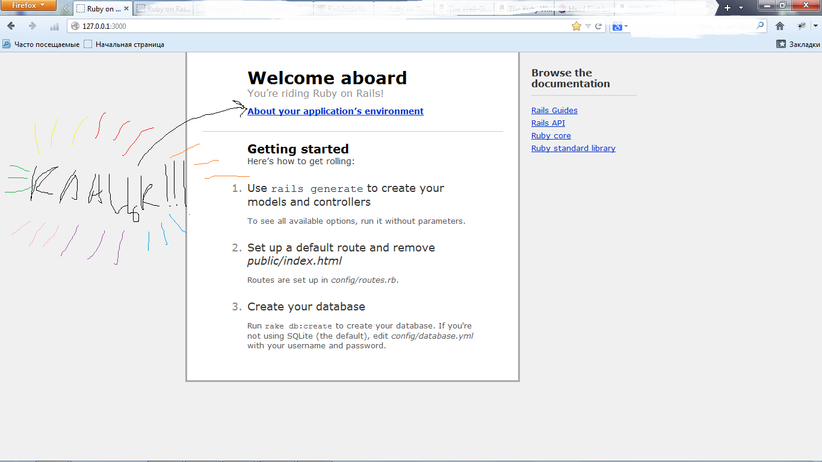Close the active Ruby on Rails tab
This screenshot has height=462, width=822.
(x=126, y=9)
